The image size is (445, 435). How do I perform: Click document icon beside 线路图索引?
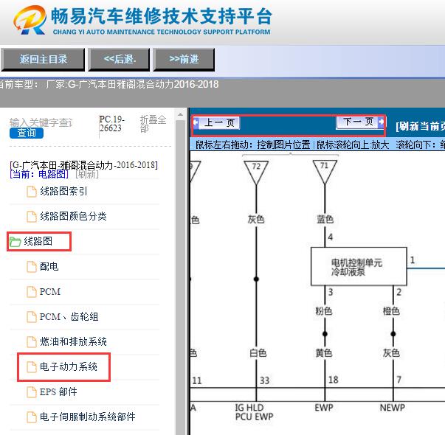click(x=32, y=192)
